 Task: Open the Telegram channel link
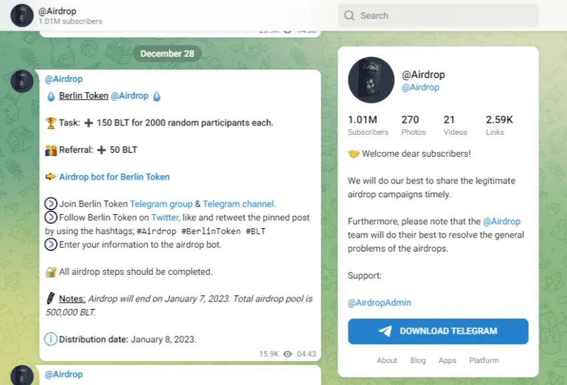[239, 204]
